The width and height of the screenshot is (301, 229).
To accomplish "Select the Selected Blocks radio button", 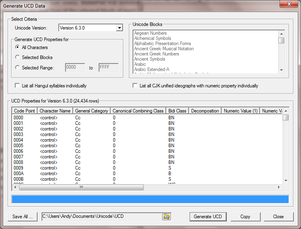I will tap(18, 57).
